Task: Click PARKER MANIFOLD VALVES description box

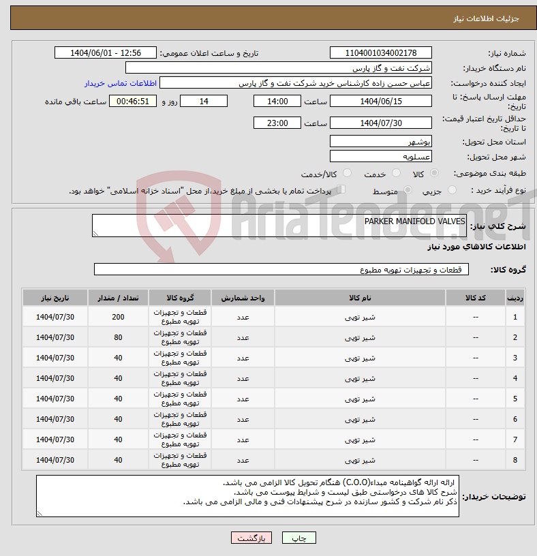Action: tap(279, 226)
